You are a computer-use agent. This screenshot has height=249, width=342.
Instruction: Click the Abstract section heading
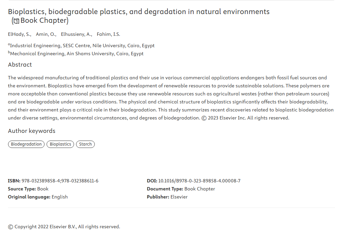click(x=20, y=65)
